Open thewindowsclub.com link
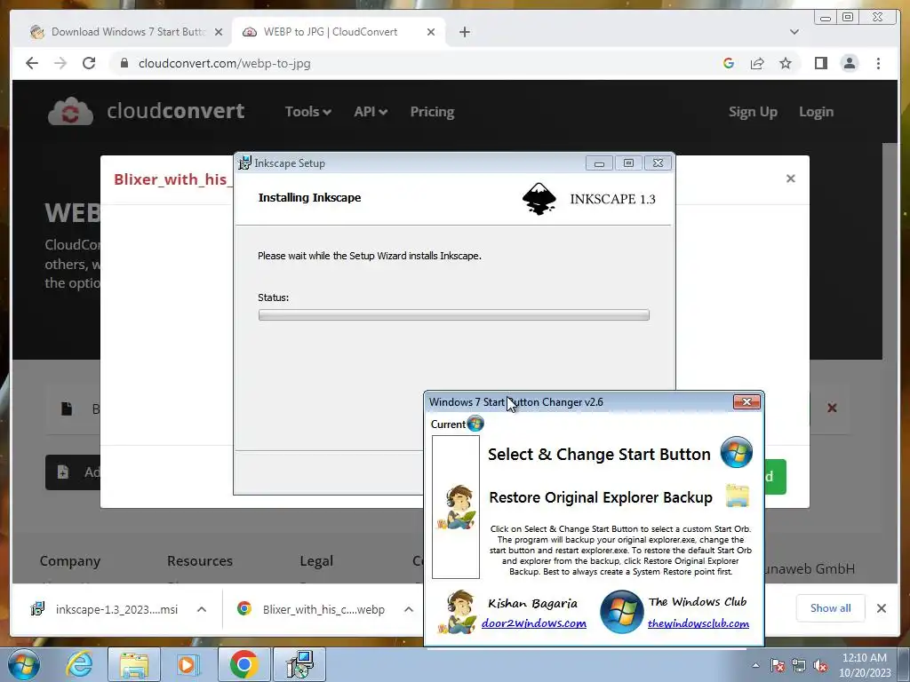Screen dimensions: 910x682 coord(698,623)
